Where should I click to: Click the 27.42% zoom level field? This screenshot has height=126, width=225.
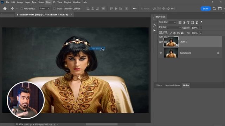[x=19, y=125]
